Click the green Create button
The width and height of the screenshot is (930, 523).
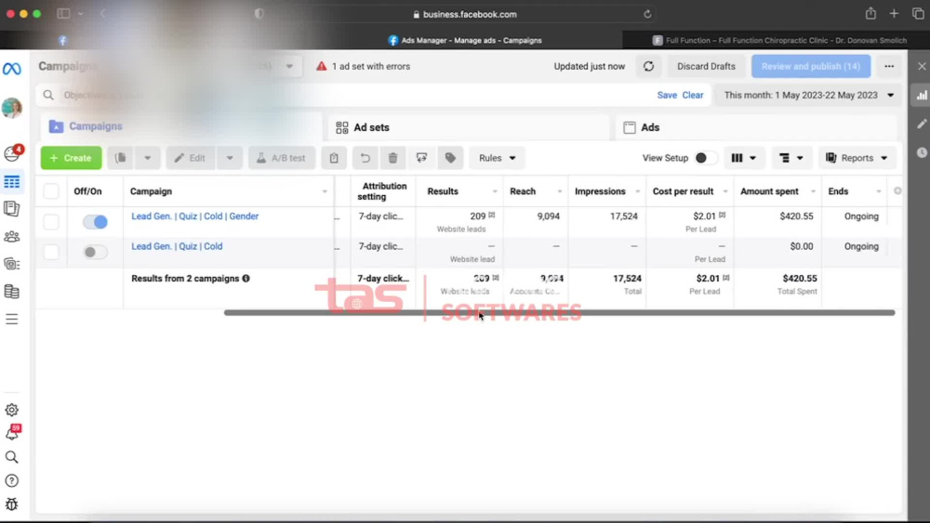[x=72, y=158]
